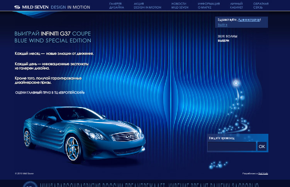Submit promo code with OK button
The height and width of the screenshot is (187, 290).
pyautogui.click(x=262, y=147)
